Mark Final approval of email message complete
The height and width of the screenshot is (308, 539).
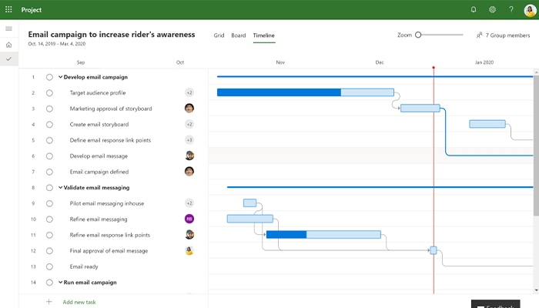pyautogui.click(x=49, y=251)
